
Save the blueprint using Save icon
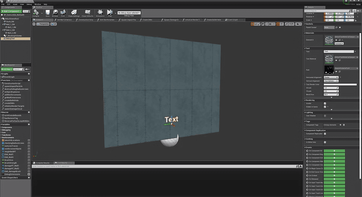[x=48, y=13]
